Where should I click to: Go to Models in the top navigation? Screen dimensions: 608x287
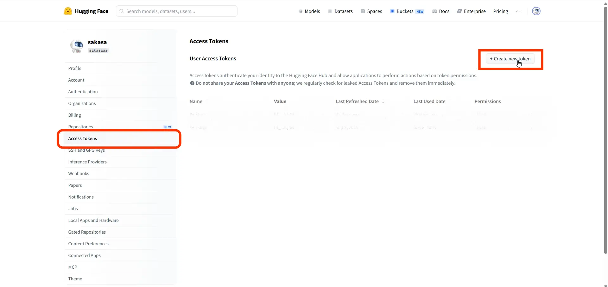pyautogui.click(x=309, y=11)
